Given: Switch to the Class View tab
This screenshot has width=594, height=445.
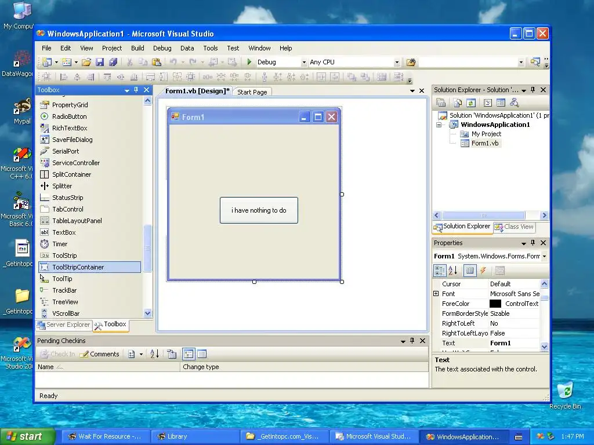Looking at the screenshot, I should (x=514, y=227).
